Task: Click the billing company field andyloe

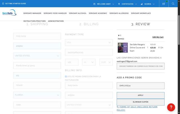Action: coord(89,95)
